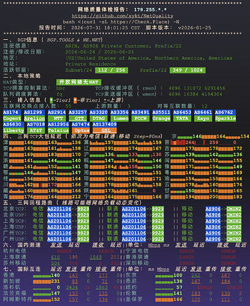Image resolution: width=250 pixels, height=306 pixels.
Task: Click the AS7474 badge
Action: click(x=81, y=124)
